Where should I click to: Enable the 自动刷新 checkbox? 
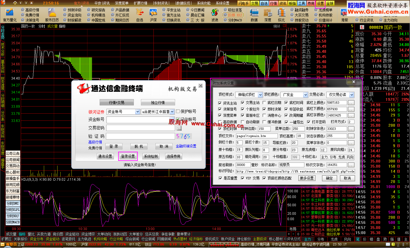[x=243, y=122]
